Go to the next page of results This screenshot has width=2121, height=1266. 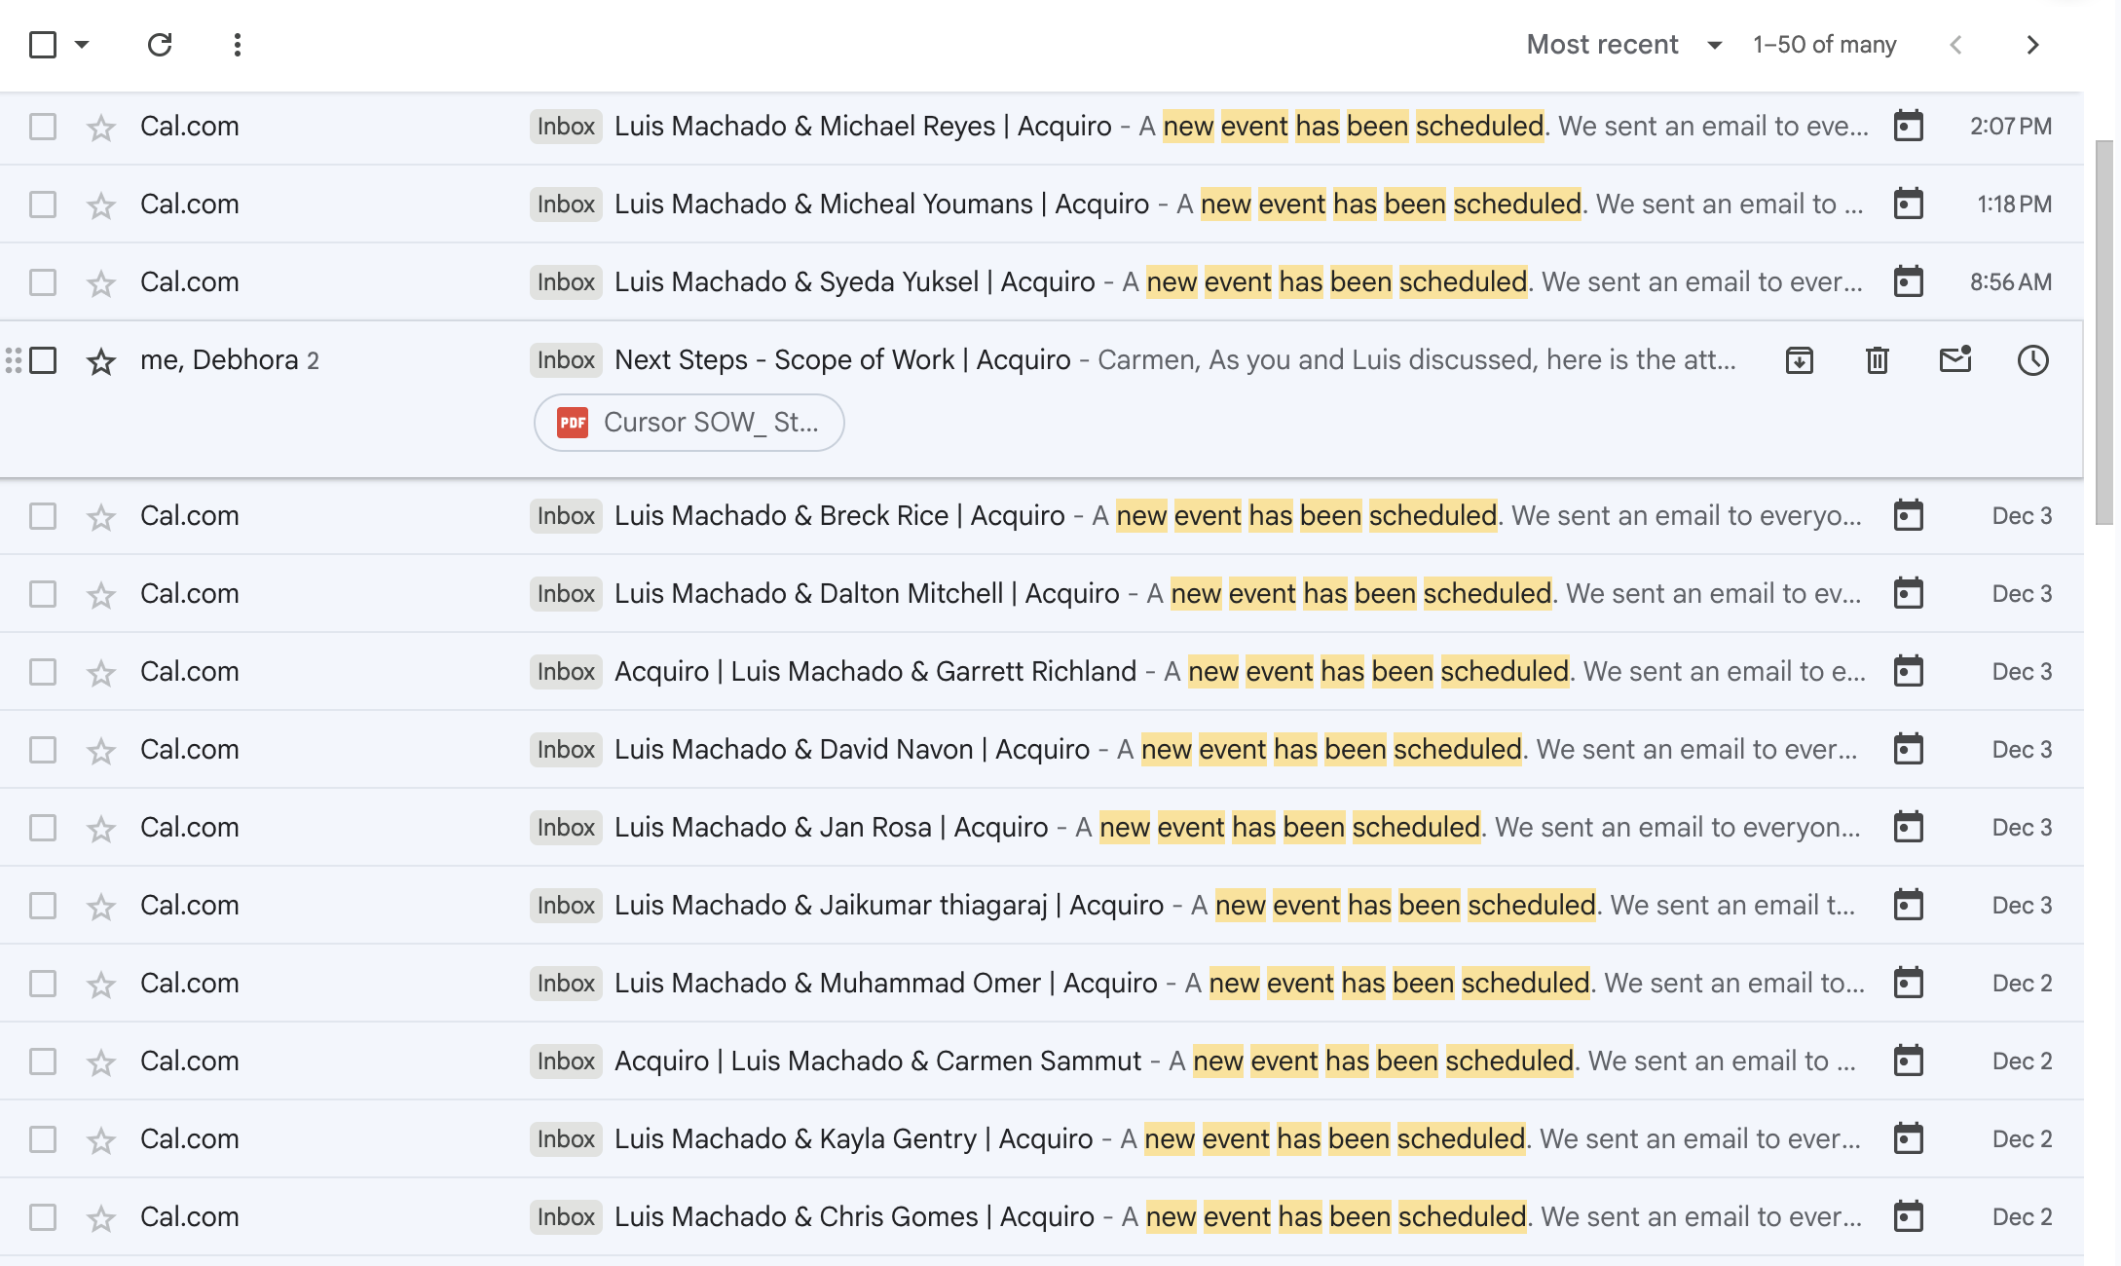pyautogui.click(x=2032, y=45)
